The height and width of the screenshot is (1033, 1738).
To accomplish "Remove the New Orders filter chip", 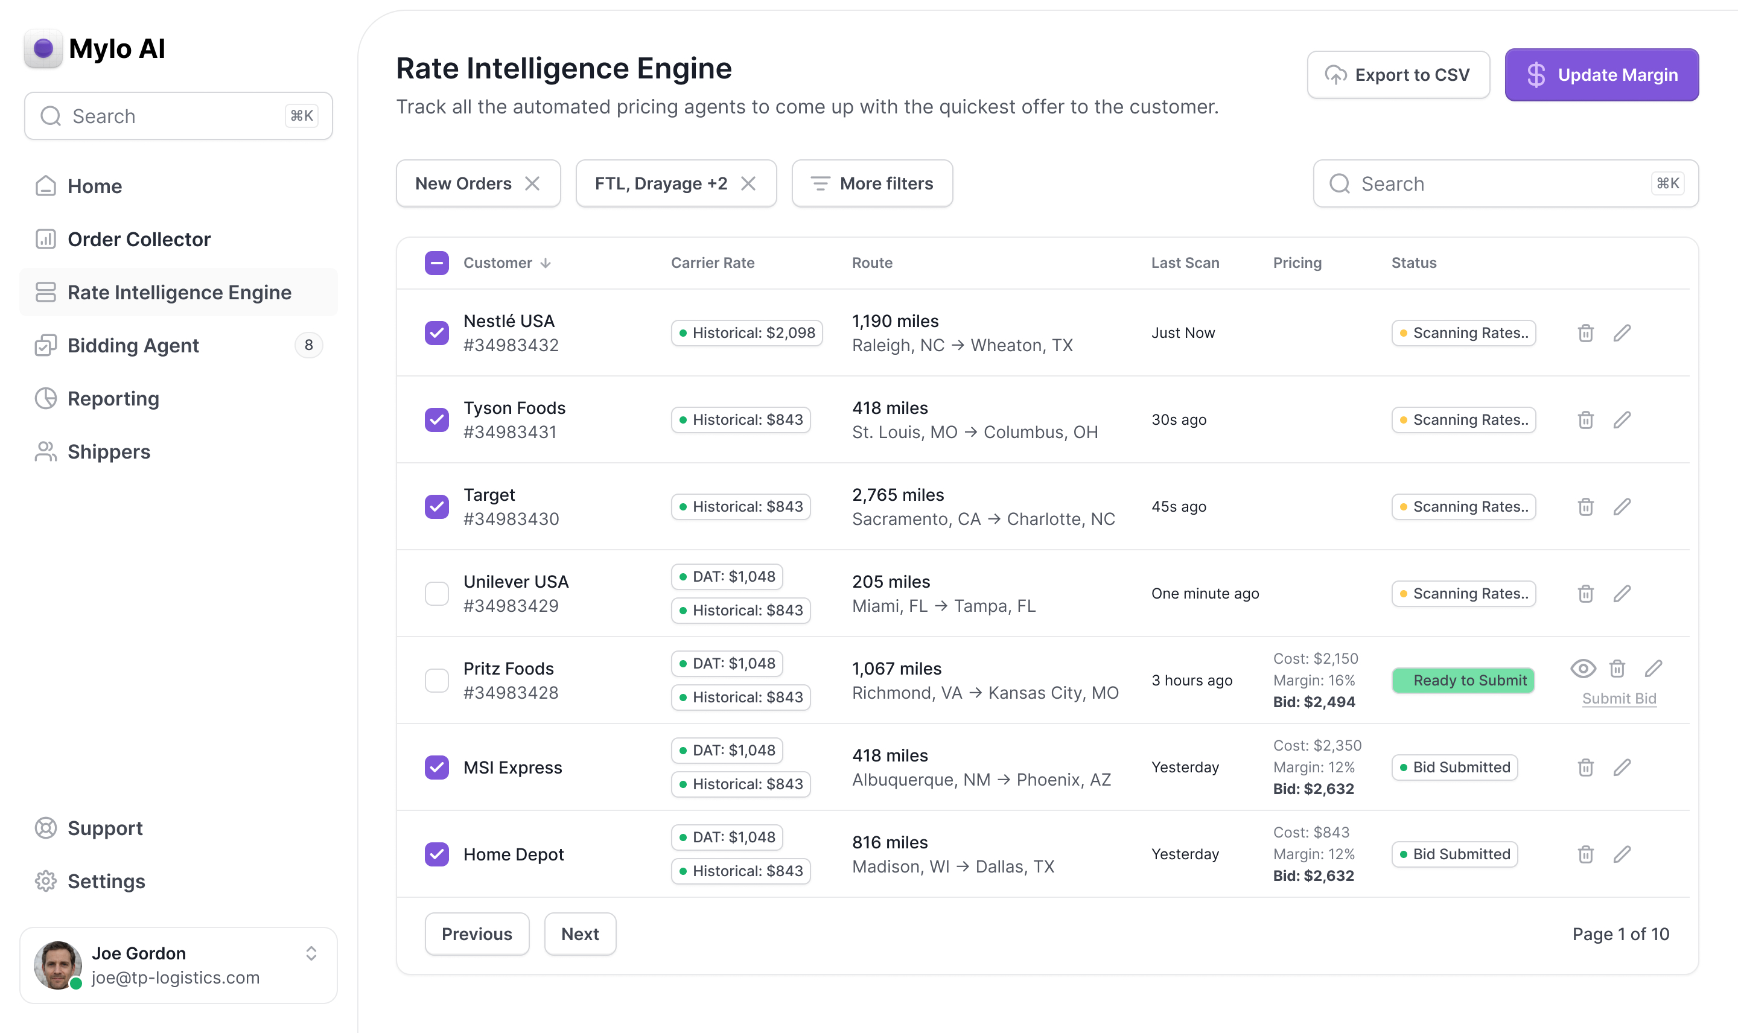I will [x=533, y=183].
